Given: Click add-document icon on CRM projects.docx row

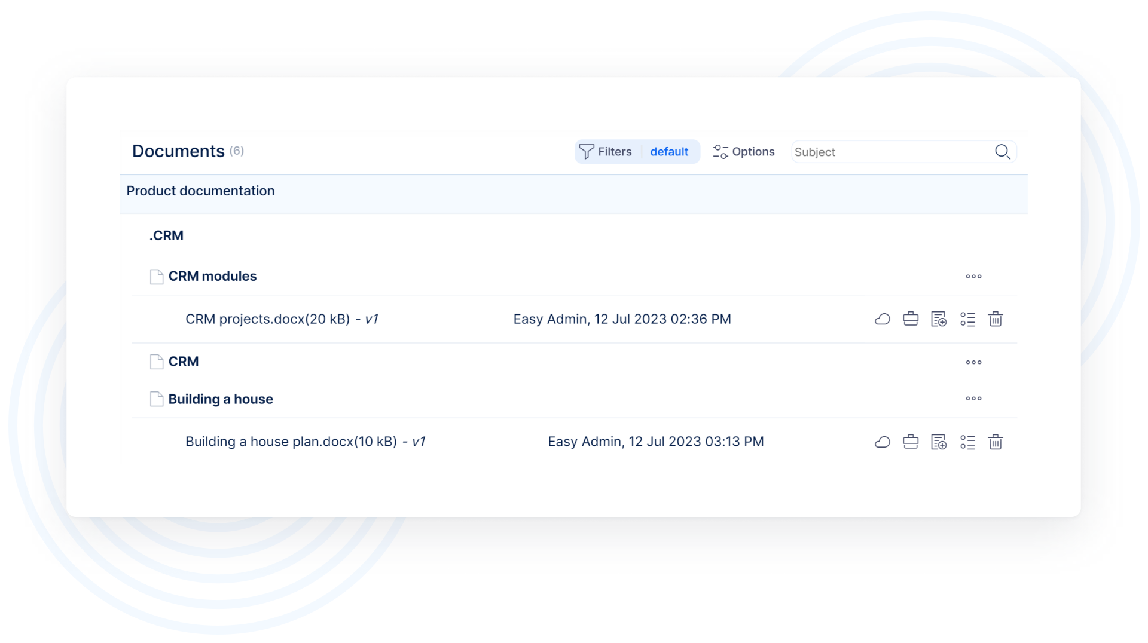Looking at the screenshot, I should click(939, 319).
